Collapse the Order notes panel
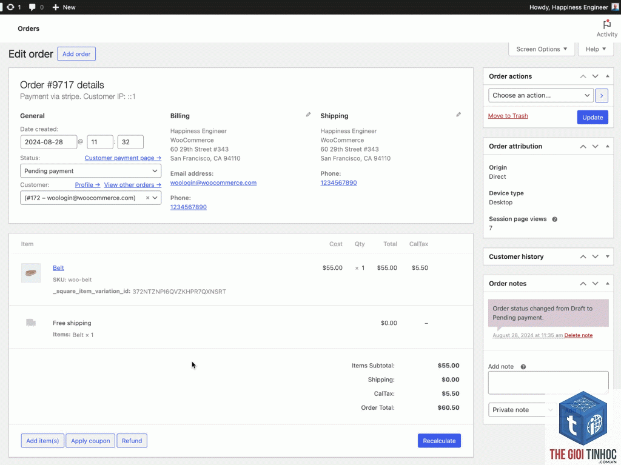This screenshot has width=621, height=465. coord(607,283)
